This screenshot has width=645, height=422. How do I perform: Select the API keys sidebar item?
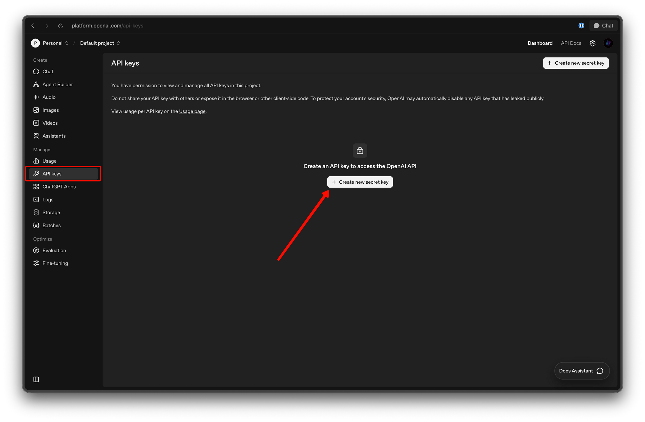(x=64, y=174)
